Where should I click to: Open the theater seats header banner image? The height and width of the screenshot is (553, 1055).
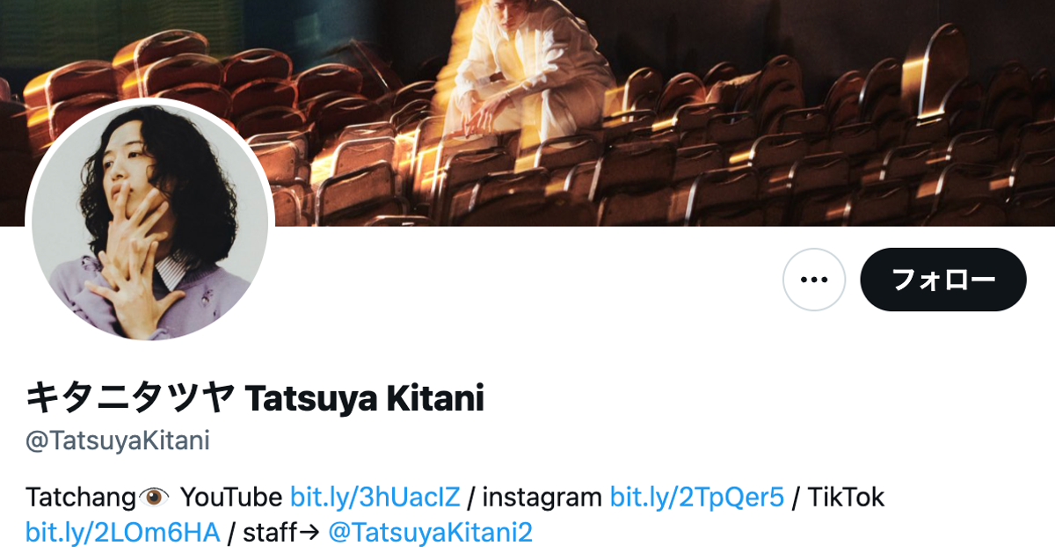click(527, 113)
